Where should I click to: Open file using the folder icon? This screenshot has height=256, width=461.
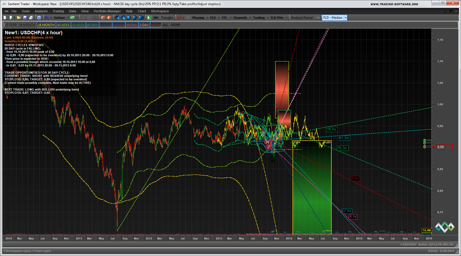point(19,18)
